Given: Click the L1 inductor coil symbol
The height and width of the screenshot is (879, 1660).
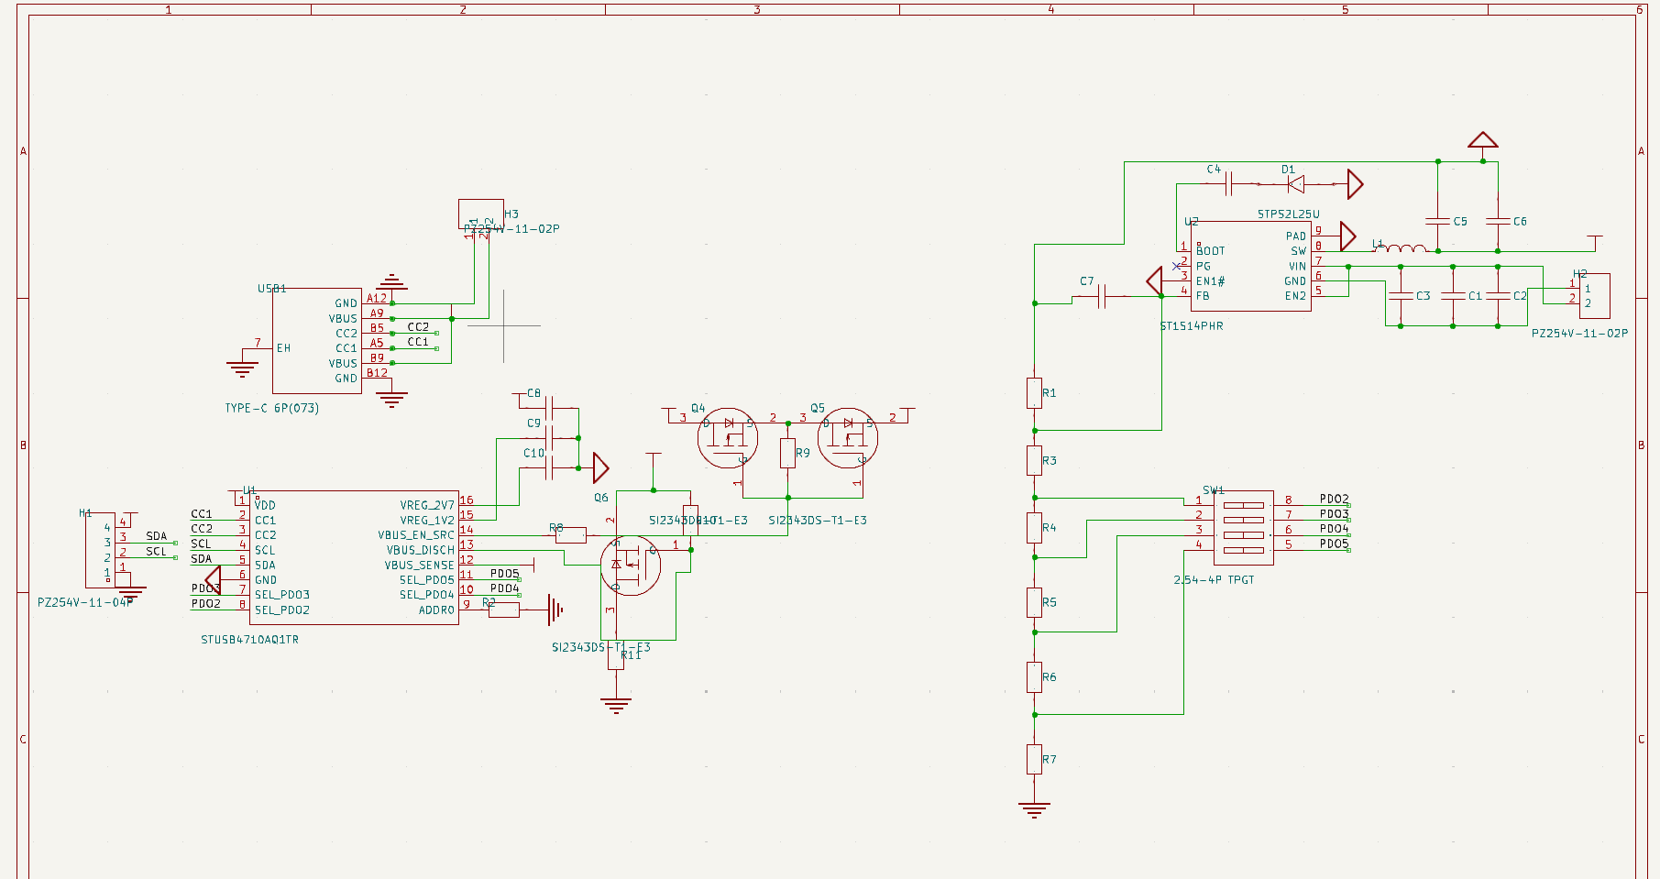Looking at the screenshot, I should (1402, 248).
